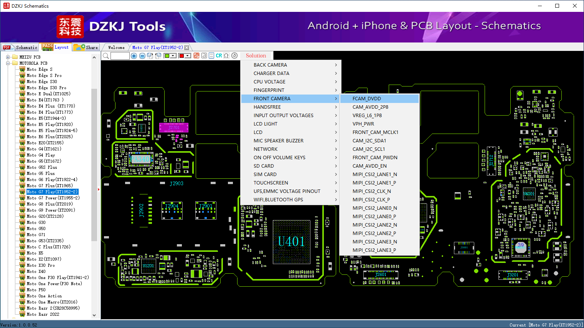
Task: Click the tree panel scroll-down arrow
Action: [94, 315]
